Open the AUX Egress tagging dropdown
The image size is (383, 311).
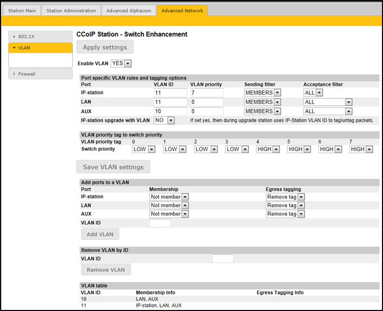click(285, 214)
